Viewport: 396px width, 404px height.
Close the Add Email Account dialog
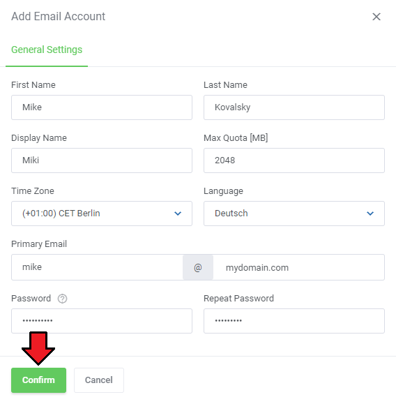tap(376, 17)
